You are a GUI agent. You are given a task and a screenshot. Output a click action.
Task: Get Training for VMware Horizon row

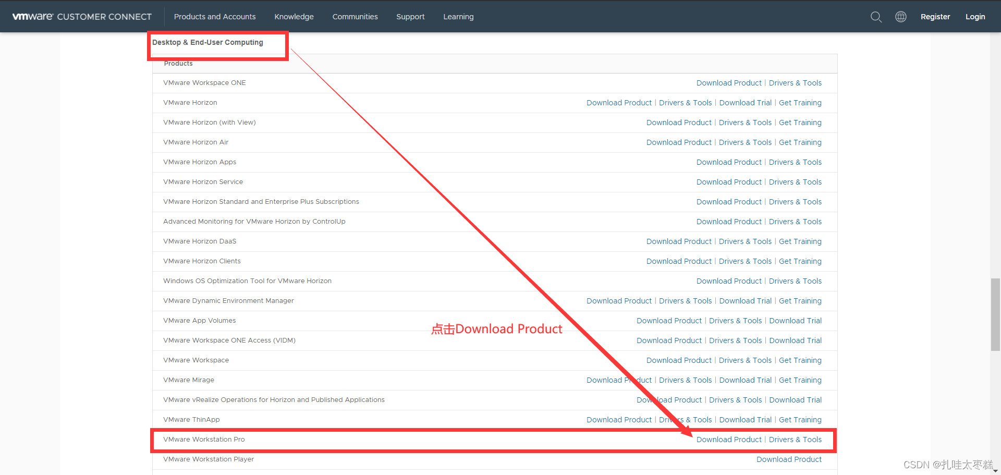pos(800,103)
